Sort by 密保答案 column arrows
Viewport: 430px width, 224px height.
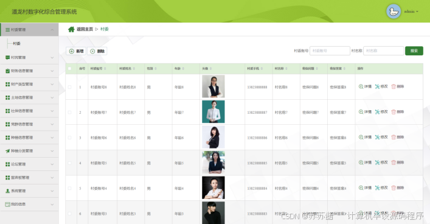(344, 69)
